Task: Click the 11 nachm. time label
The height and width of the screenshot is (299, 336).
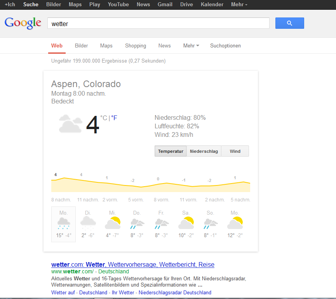Action: [88, 200]
